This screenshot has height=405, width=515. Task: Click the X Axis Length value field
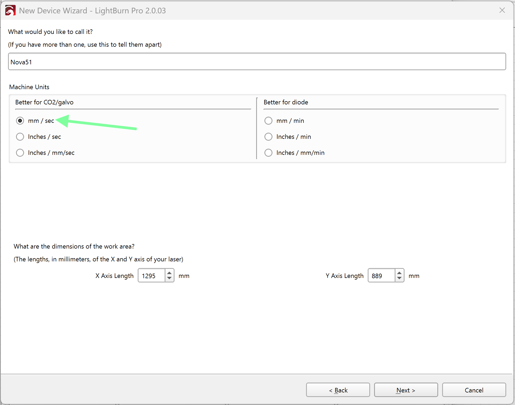(x=151, y=276)
